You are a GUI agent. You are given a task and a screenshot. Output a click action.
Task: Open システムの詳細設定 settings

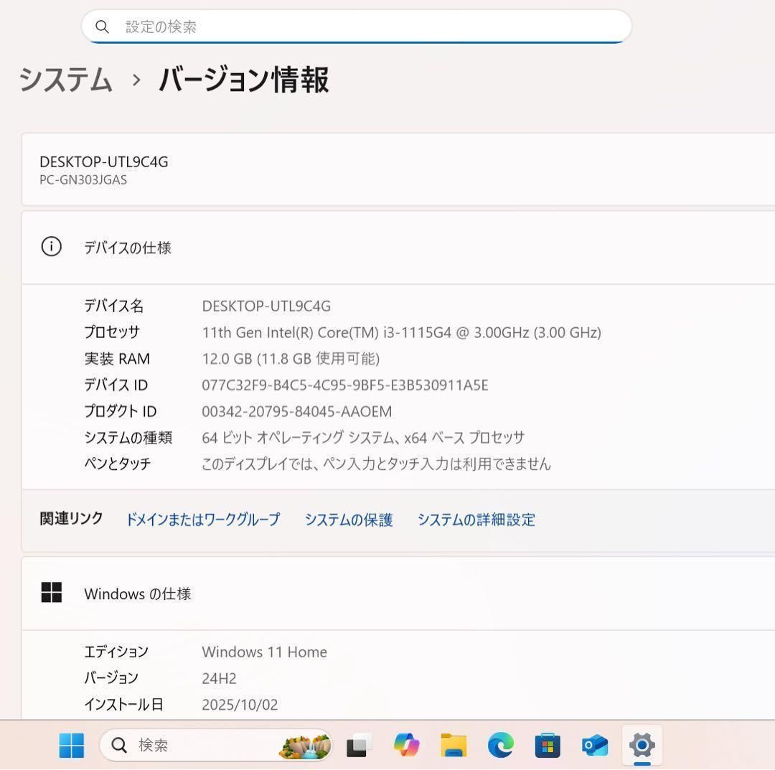(475, 520)
